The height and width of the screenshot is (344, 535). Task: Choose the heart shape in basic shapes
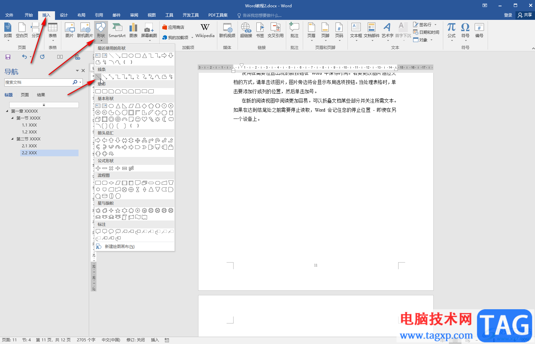(x=144, y=119)
